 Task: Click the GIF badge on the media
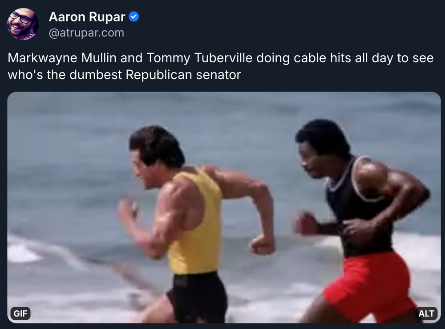pos(20,313)
